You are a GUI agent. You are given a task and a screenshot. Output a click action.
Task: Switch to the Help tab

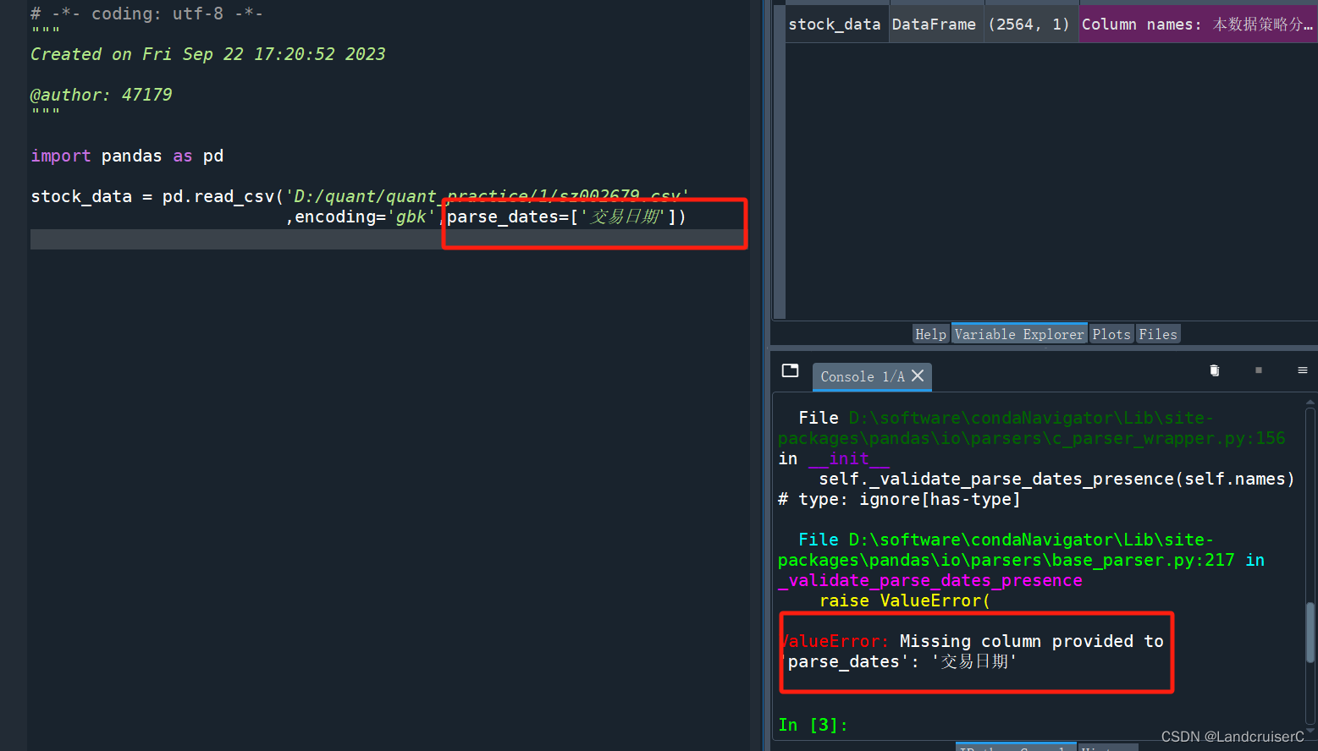pyautogui.click(x=930, y=333)
